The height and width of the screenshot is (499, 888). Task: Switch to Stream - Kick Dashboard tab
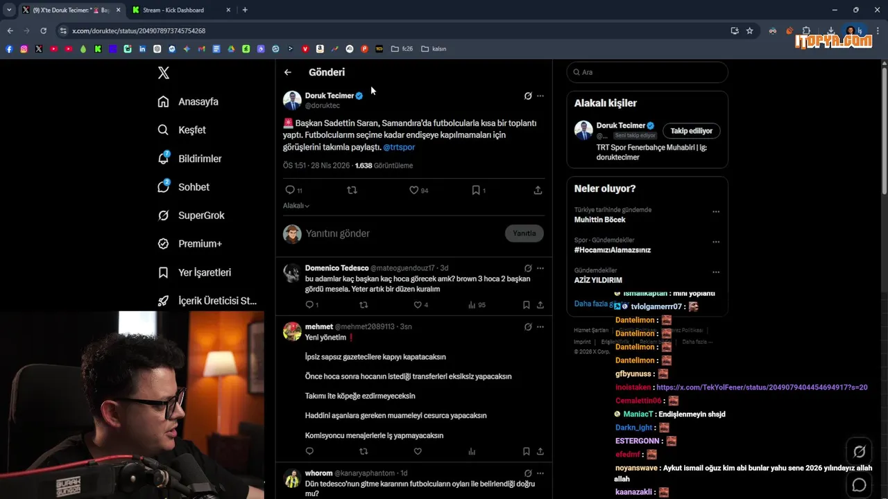(173, 10)
